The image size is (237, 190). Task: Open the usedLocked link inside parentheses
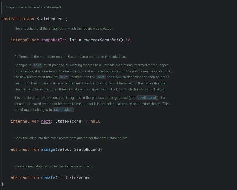point(147,98)
